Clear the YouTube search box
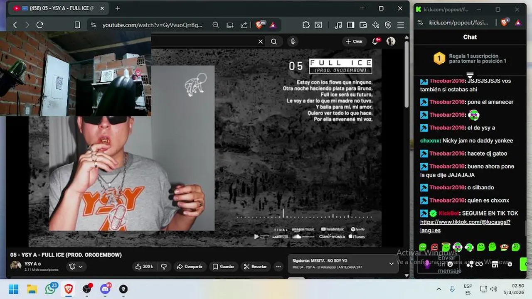 261,42
